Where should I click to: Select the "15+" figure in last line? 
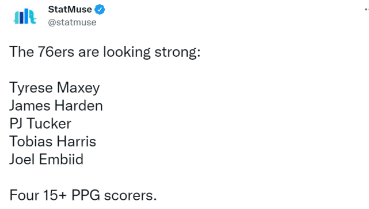pos(55,195)
